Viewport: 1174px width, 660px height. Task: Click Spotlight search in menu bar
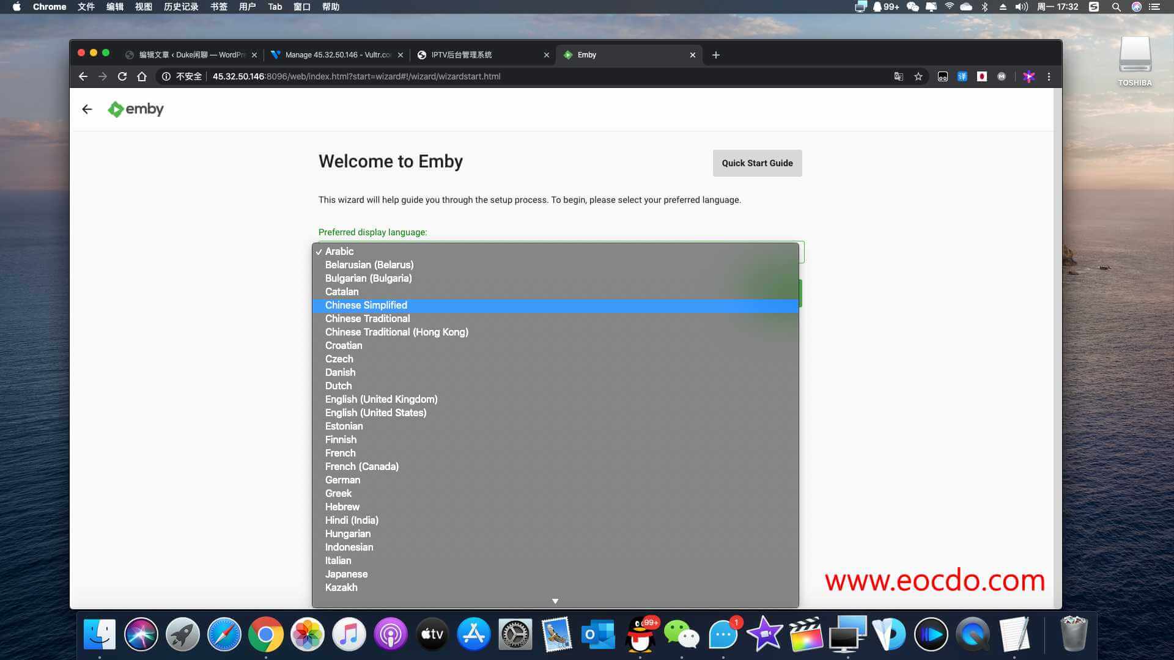tap(1116, 7)
